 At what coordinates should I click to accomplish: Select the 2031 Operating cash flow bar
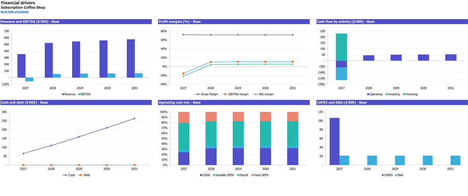pyautogui.click(x=450, y=57)
